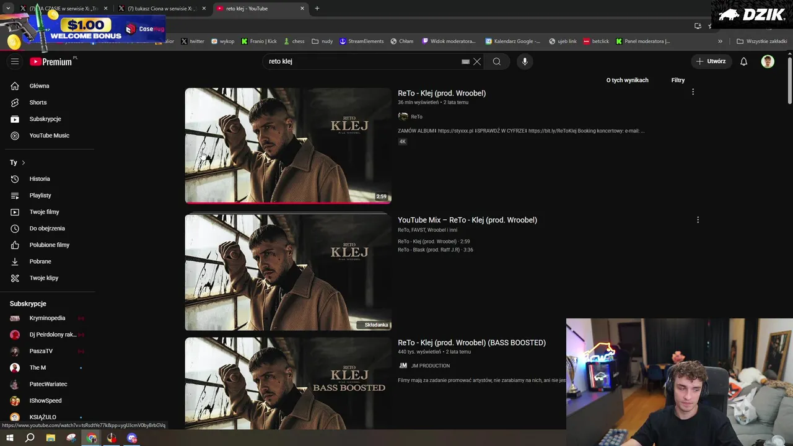Open the YouTube Mix – ReTo - Klej title
The image size is (793, 446).
point(467,220)
